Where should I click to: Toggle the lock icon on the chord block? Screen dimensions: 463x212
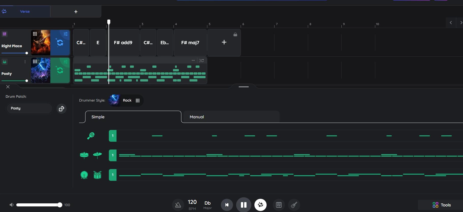coord(235,35)
